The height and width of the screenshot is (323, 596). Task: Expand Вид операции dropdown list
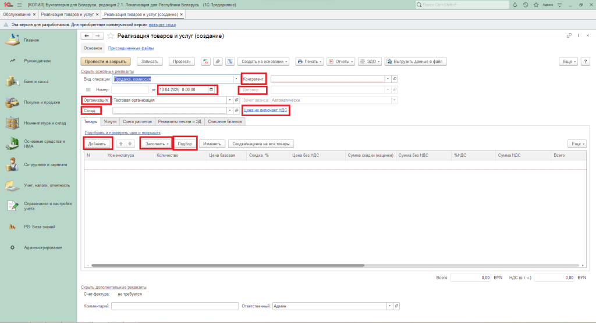[x=236, y=79]
